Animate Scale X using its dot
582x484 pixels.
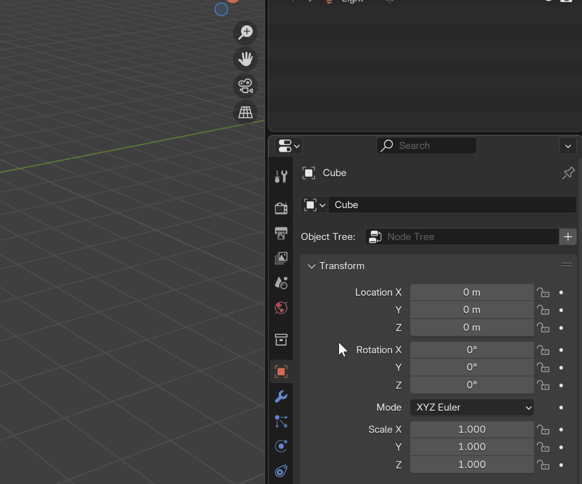tap(561, 430)
